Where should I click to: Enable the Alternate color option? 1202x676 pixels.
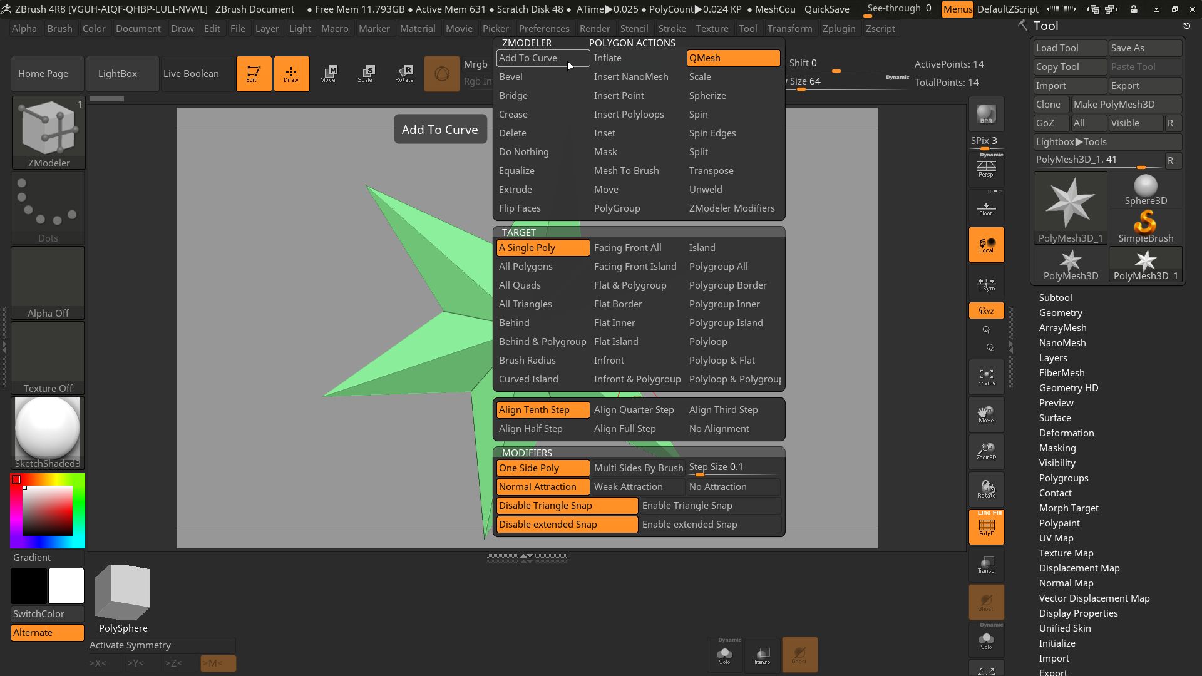click(48, 633)
